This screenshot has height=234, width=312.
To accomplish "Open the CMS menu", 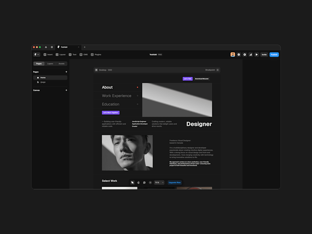I will [x=83, y=55].
